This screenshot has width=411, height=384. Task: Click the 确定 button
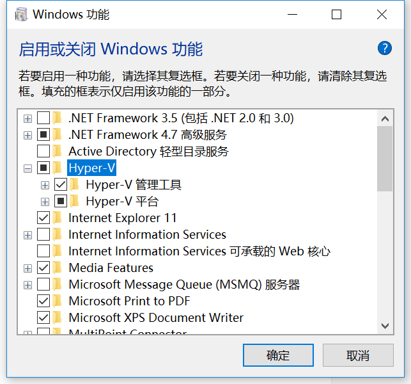pos(278,355)
